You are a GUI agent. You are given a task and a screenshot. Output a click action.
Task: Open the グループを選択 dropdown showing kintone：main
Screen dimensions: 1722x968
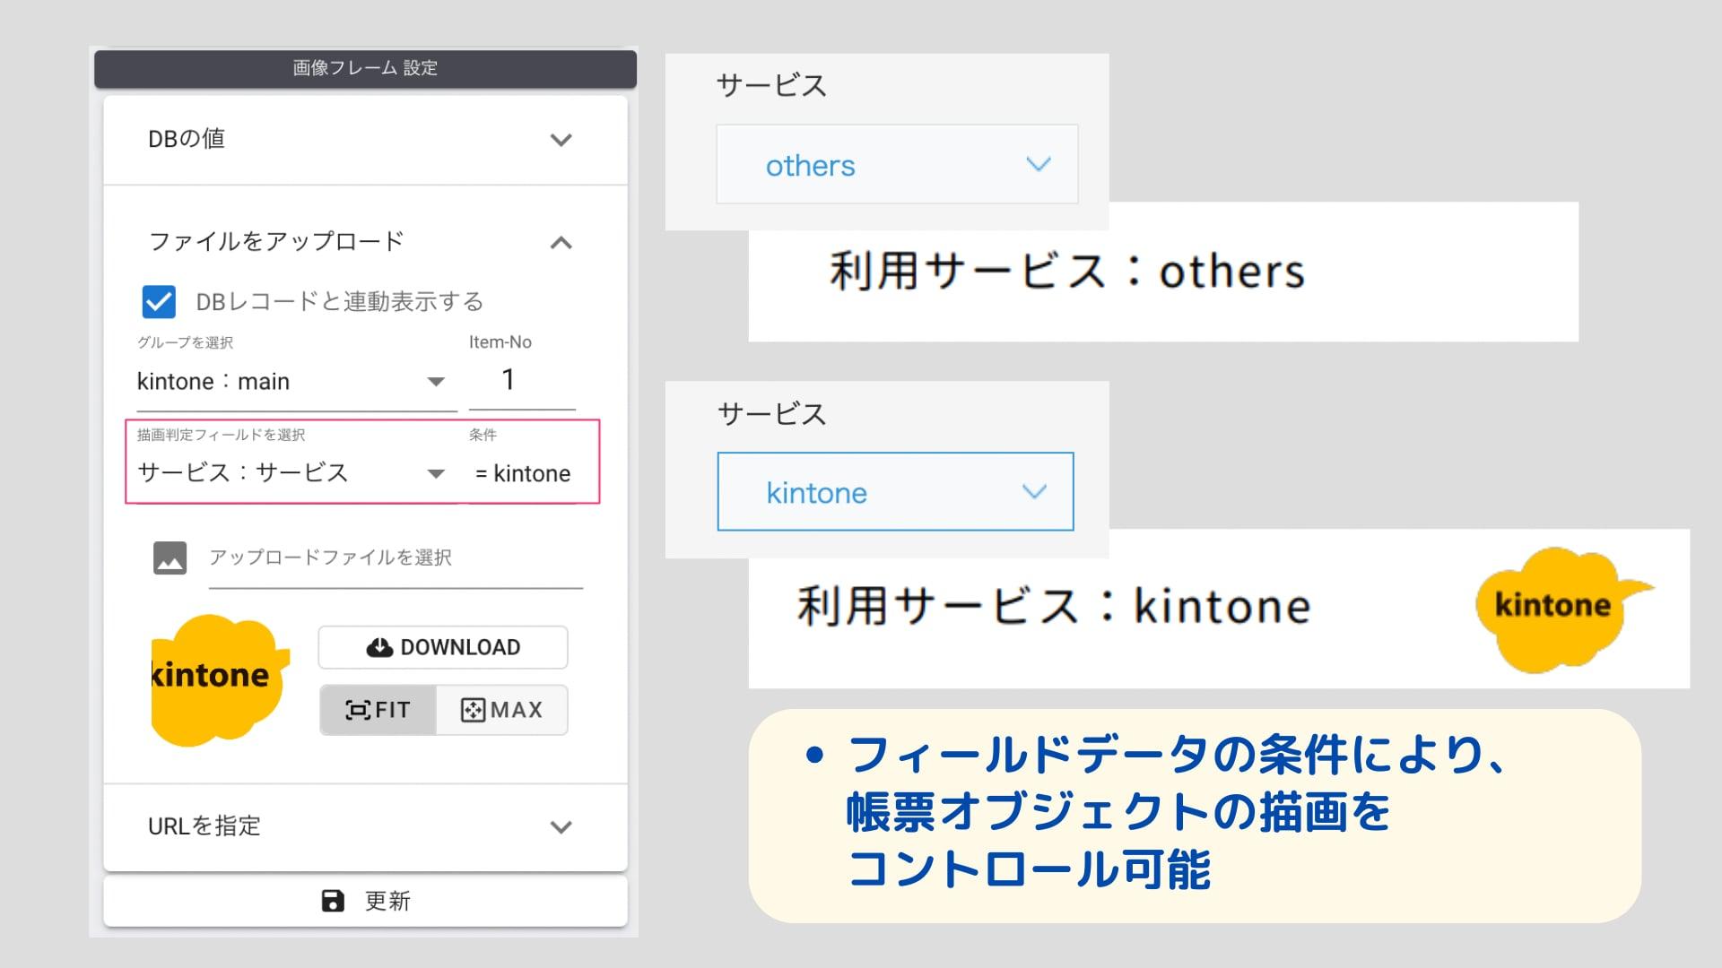pyautogui.click(x=296, y=382)
